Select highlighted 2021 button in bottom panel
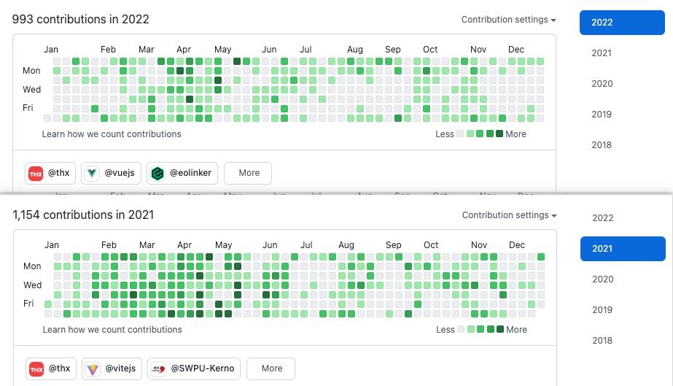This screenshot has height=386, width=673. 623,249
